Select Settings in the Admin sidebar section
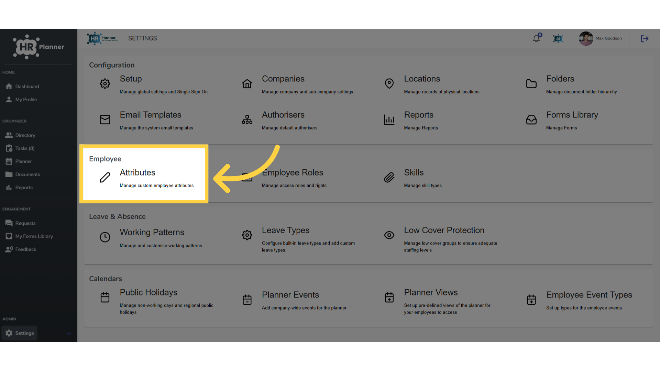The height and width of the screenshot is (371, 660). click(20, 333)
